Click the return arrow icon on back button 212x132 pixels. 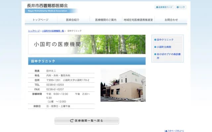(72, 121)
